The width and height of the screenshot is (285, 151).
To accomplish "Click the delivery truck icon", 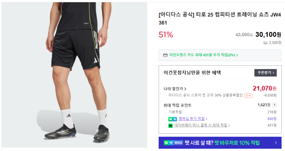I will point(266,43).
